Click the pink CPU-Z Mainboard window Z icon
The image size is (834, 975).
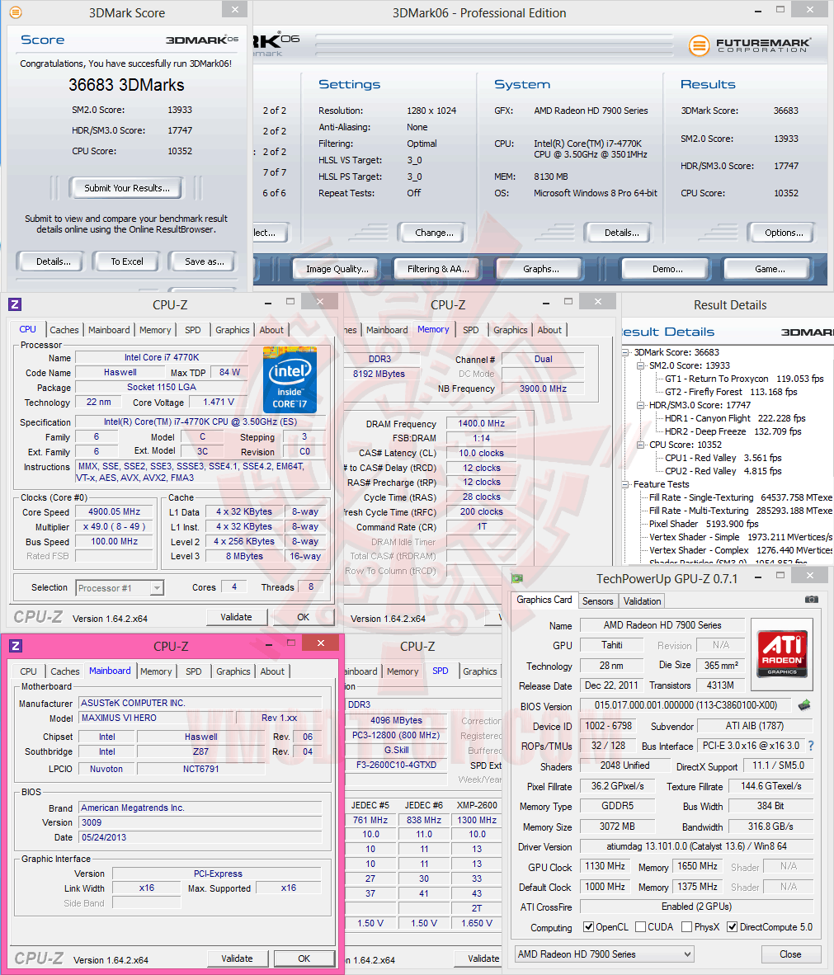[x=16, y=646]
